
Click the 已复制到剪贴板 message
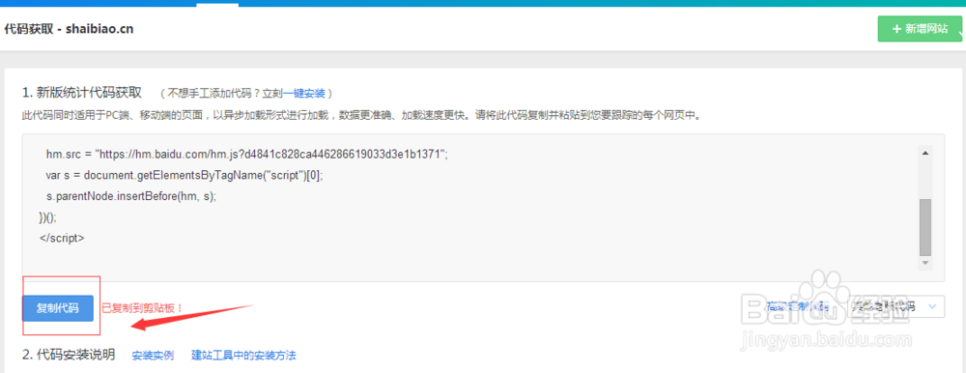142,307
